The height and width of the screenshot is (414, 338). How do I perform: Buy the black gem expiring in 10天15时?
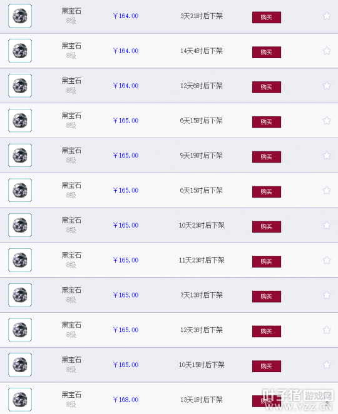[x=267, y=366]
